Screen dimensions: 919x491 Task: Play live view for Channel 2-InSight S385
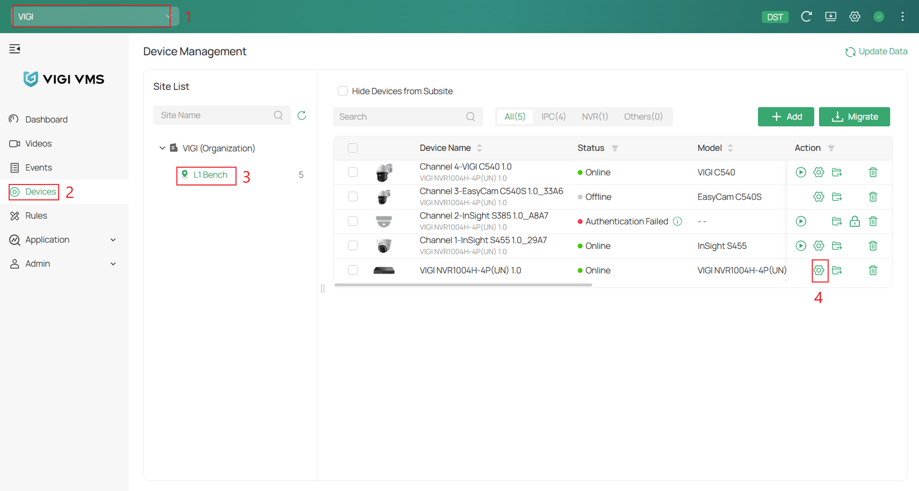click(x=801, y=221)
